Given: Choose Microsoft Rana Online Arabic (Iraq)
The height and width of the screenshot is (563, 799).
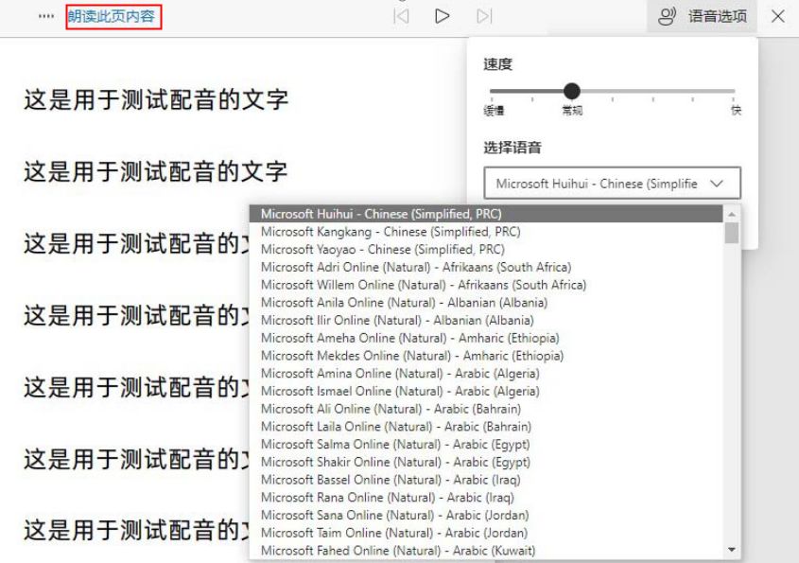Looking at the screenshot, I should pyautogui.click(x=486, y=497).
